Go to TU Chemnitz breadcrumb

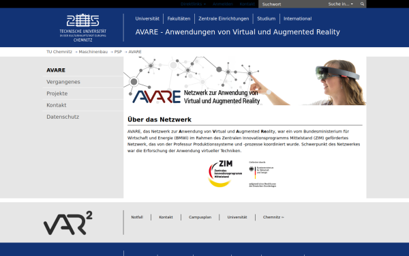pyautogui.click(x=59, y=52)
